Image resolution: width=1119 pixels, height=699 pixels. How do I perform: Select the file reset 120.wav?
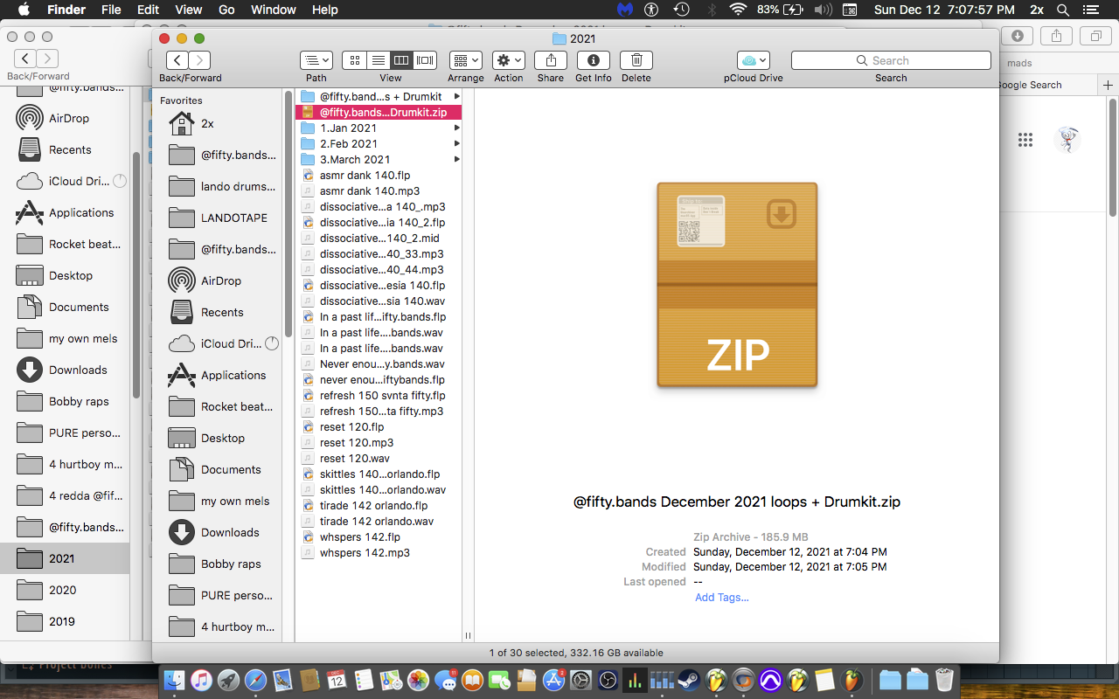[354, 458]
